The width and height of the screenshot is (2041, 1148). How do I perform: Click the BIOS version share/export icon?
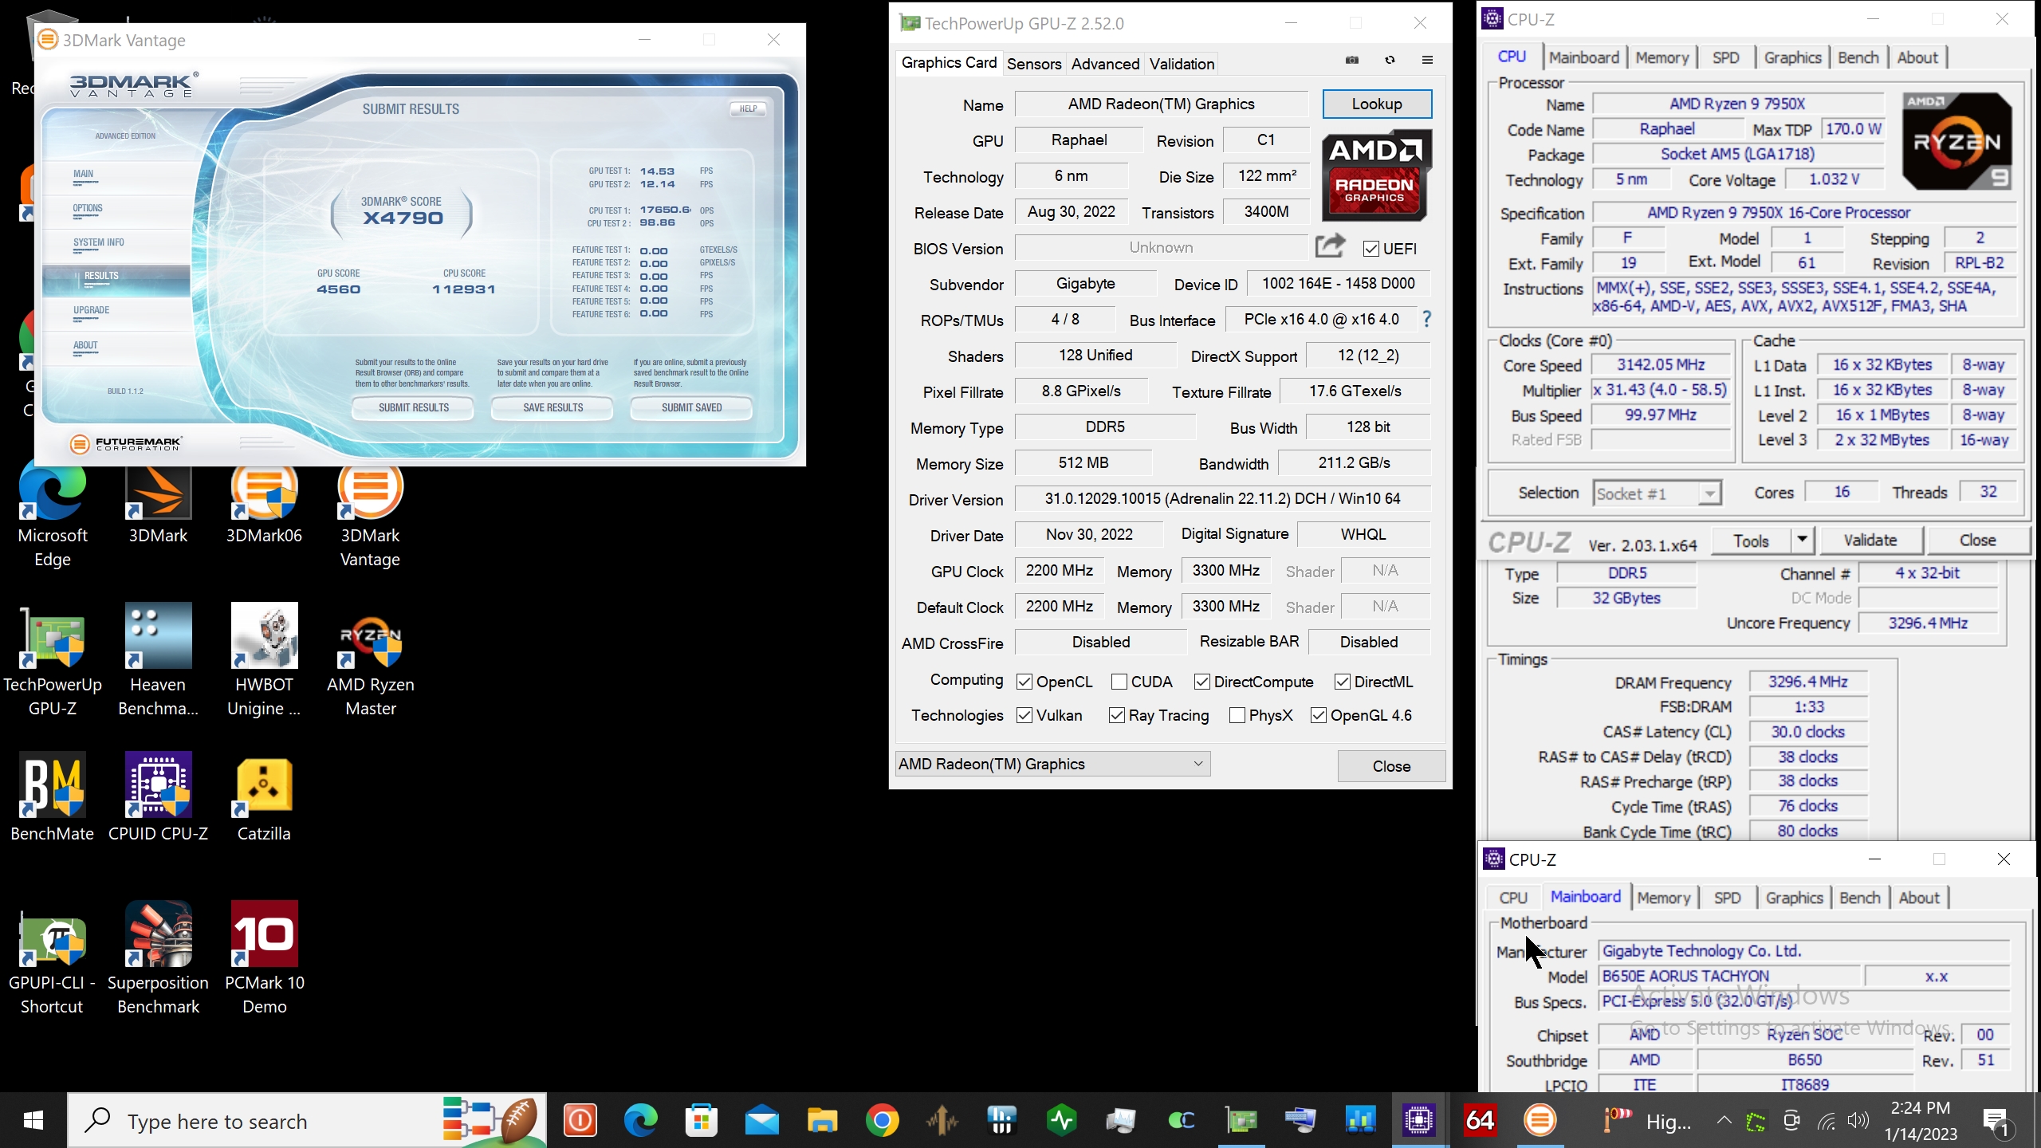click(1330, 246)
